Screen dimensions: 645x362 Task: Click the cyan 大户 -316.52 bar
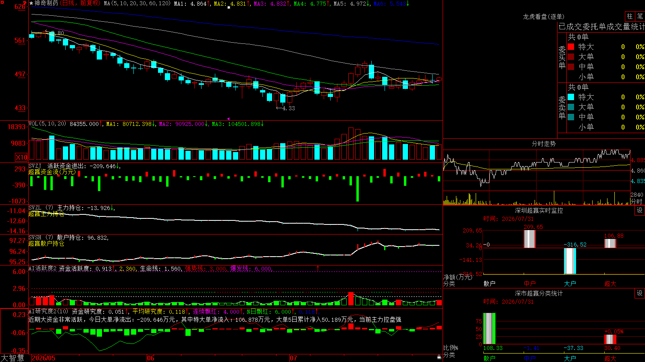pyautogui.click(x=570, y=261)
